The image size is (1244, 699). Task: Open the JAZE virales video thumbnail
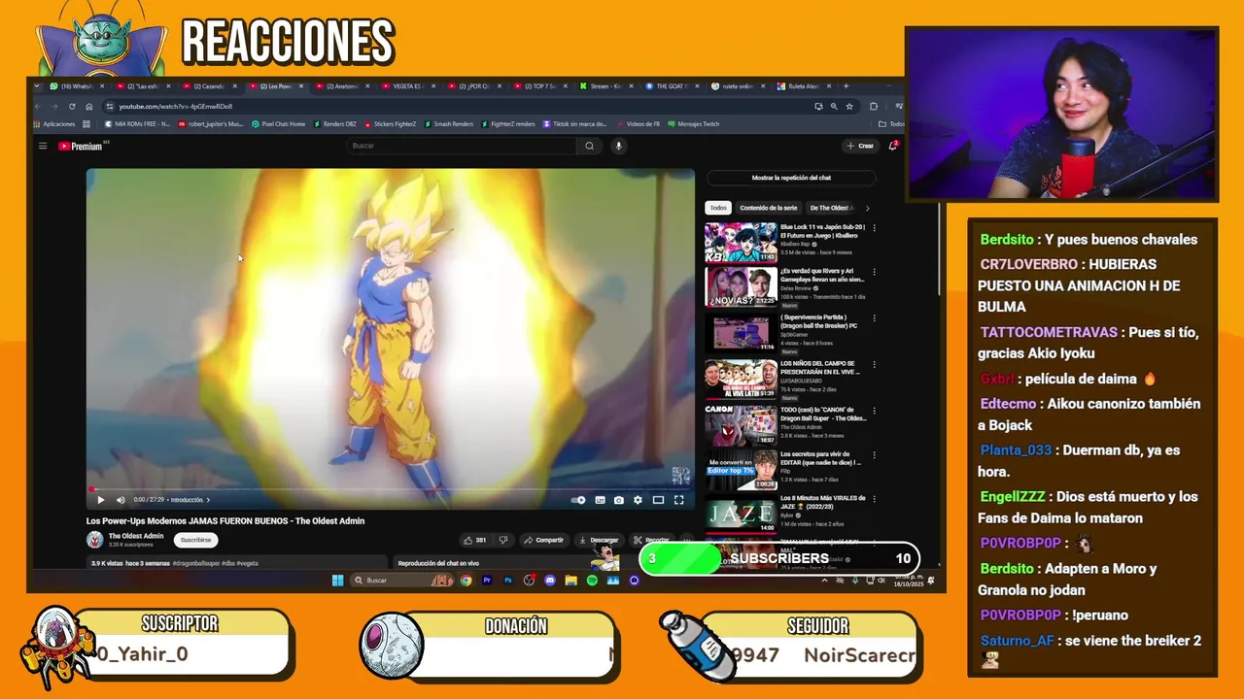(741, 514)
